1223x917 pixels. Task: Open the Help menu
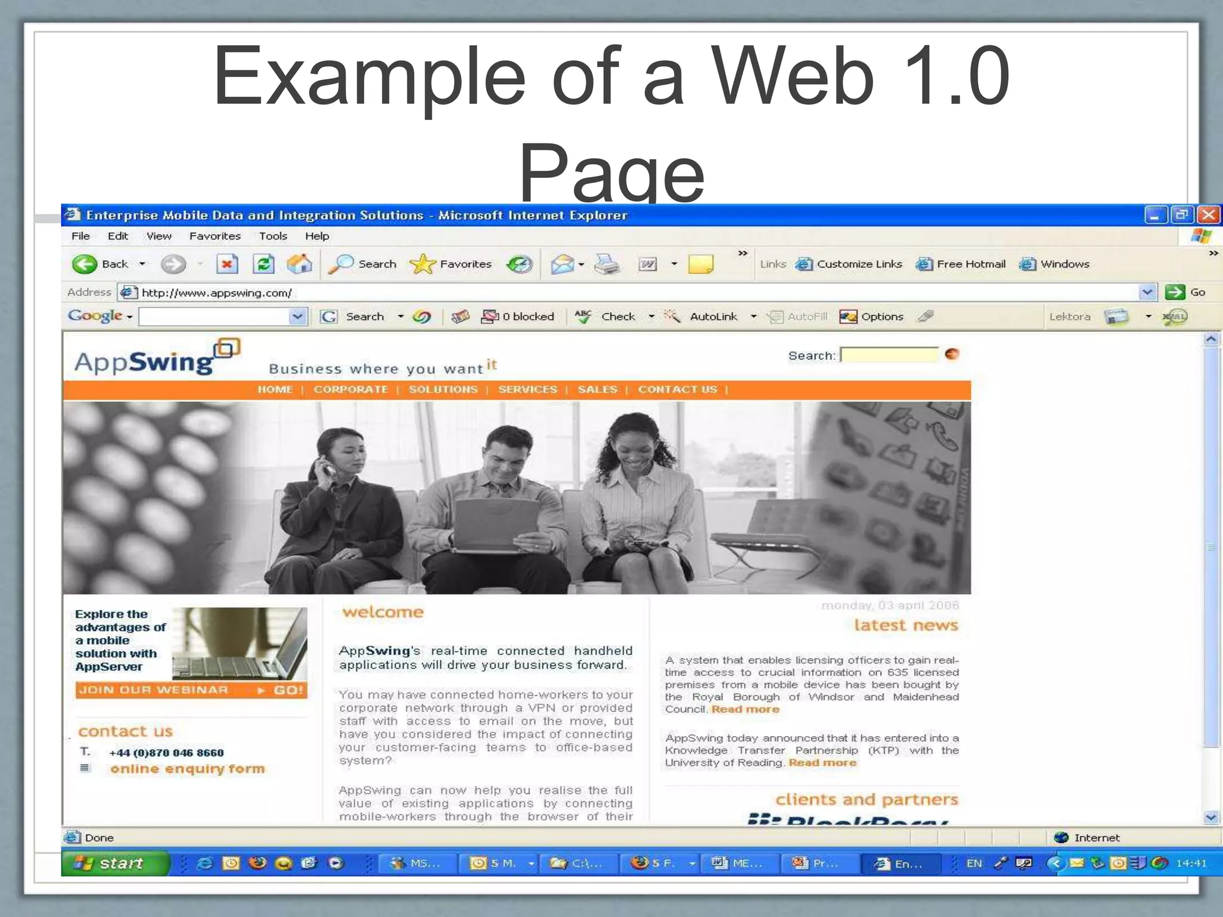(x=317, y=236)
